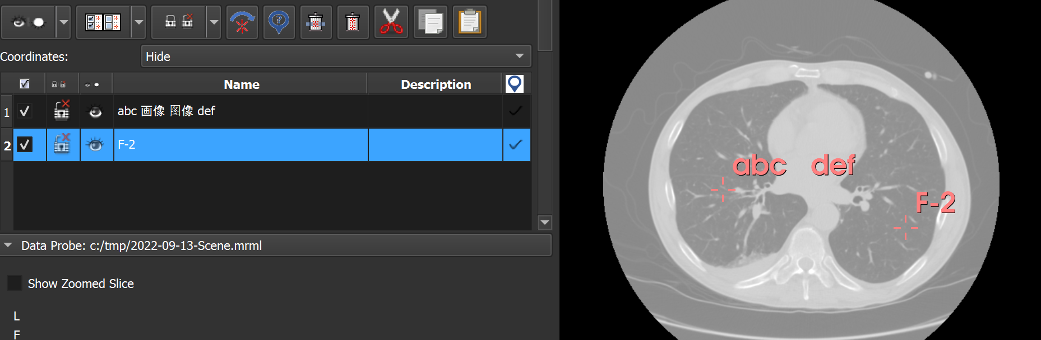Collapse the Data Probe section
The width and height of the screenshot is (1041, 340).
point(8,245)
